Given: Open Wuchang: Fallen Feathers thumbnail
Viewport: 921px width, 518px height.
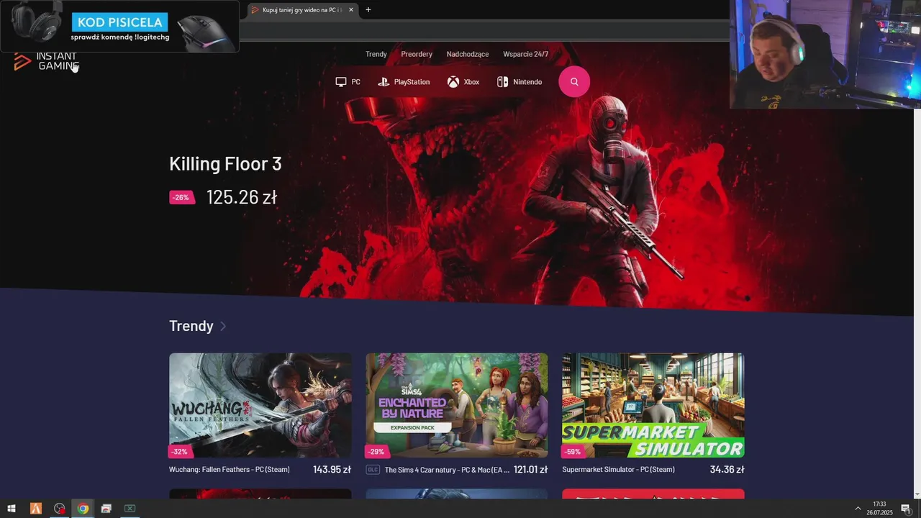Looking at the screenshot, I should (260, 405).
